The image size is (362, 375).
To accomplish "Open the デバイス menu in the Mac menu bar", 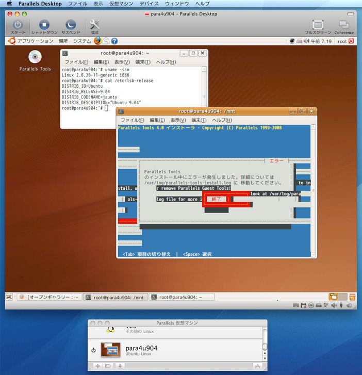I will pyautogui.click(x=149, y=4).
